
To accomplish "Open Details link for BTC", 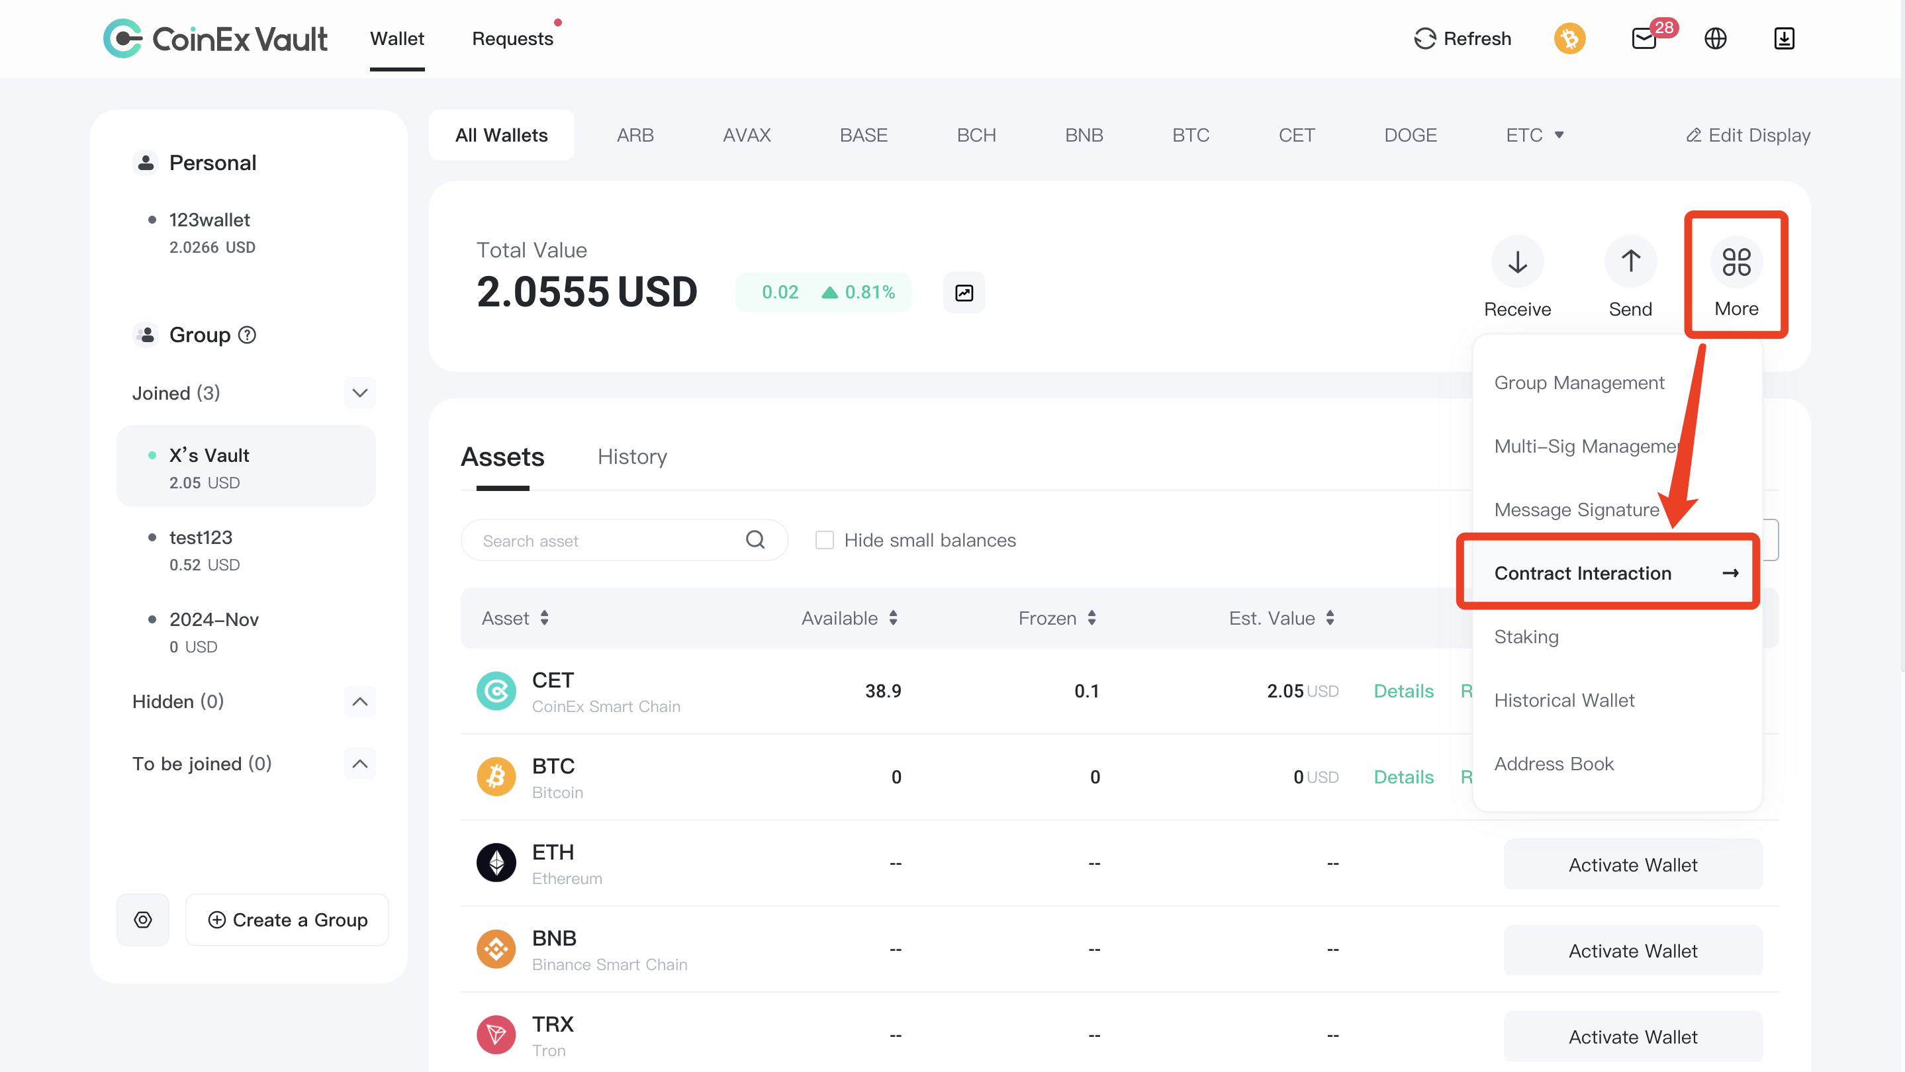I will pyautogui.click(x=1404, y=777).
